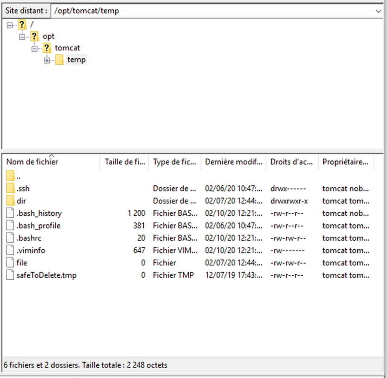
Task: Click the parent directory (..) folder icon
Action: coord(10,176)
